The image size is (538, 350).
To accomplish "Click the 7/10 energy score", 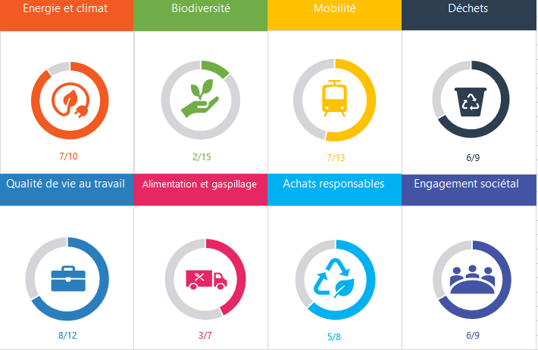I will (x=68, y=156).
